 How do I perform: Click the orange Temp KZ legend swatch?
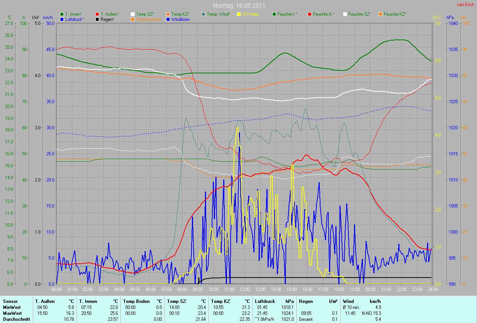pos(168,14)
